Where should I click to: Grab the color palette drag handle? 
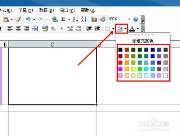pyautogui.click(x=142, y=35)
